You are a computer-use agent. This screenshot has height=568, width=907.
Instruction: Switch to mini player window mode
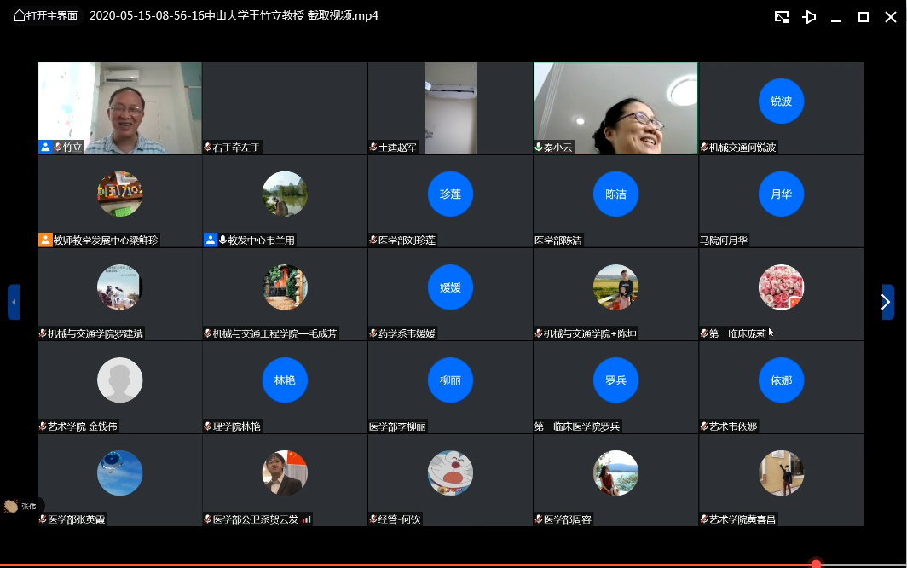click(x=781, y=17)
